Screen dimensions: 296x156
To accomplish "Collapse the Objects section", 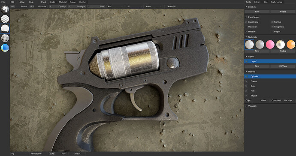I will [x=246, y=72].
